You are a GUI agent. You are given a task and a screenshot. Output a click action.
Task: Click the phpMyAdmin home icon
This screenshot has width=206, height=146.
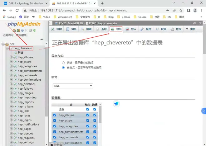tap(14, 31)
